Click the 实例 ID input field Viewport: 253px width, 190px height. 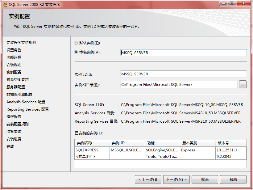pos(184,74)
